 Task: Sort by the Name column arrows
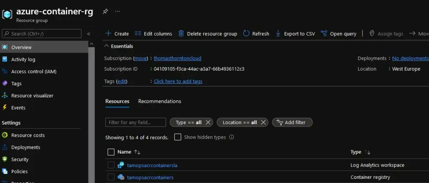point(137,152)
